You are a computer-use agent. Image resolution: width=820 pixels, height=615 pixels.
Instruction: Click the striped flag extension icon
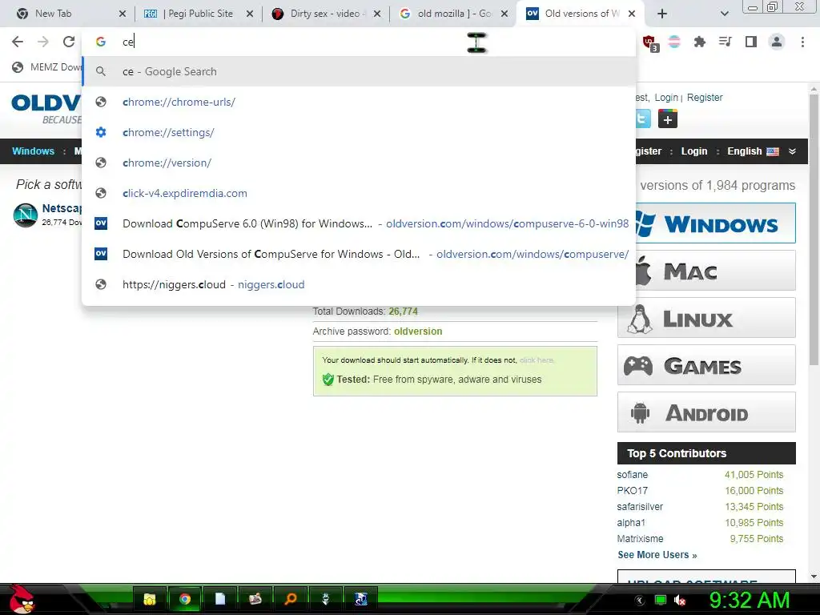coord(674,42)
